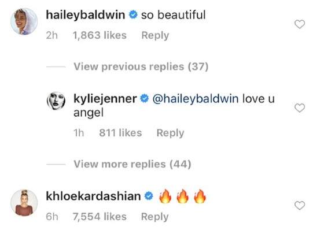Click verified badge next to khloekardashian
324x234 pixels.
(149, 196)
